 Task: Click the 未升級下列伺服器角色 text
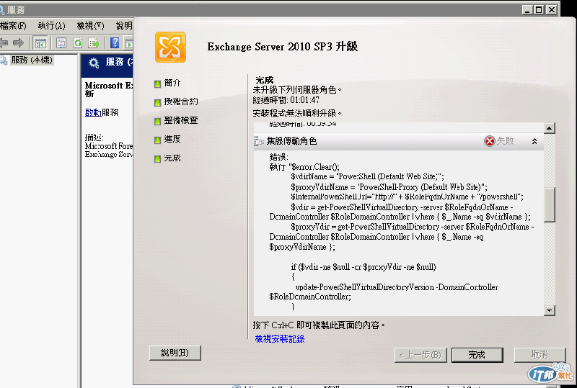[x=297, y=90]
